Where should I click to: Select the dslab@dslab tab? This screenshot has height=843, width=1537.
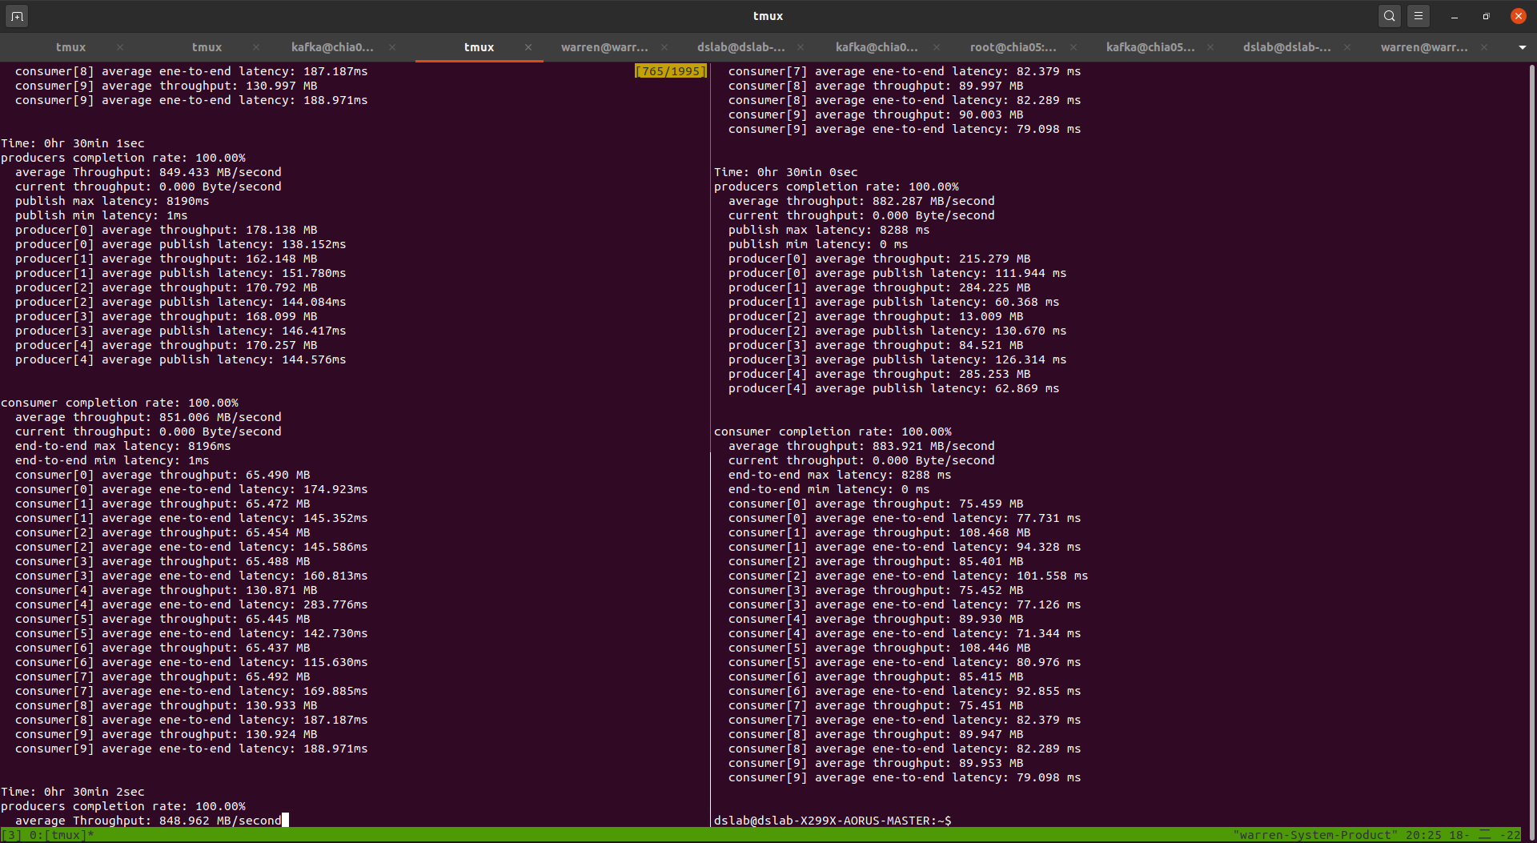point(740,47)
